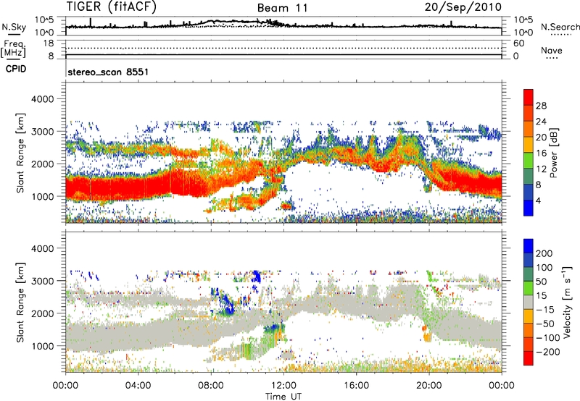Image resolution: width=580 pixels, height=401 pixels.
Task: Click the date '20/Sep/2010'
Action: (463, 7)
